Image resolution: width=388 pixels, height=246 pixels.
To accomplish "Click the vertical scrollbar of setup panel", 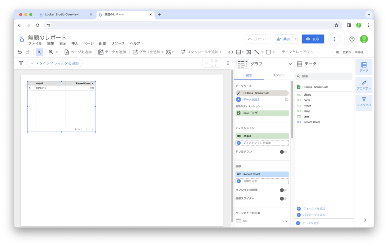I will pyautogui.click(x=292, y=102).
